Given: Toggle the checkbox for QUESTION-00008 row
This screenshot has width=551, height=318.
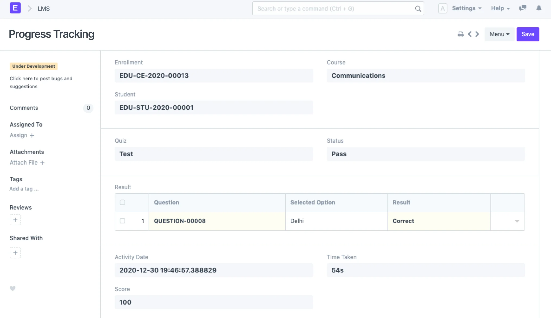Looking at the screenshot, I should 122,221.
